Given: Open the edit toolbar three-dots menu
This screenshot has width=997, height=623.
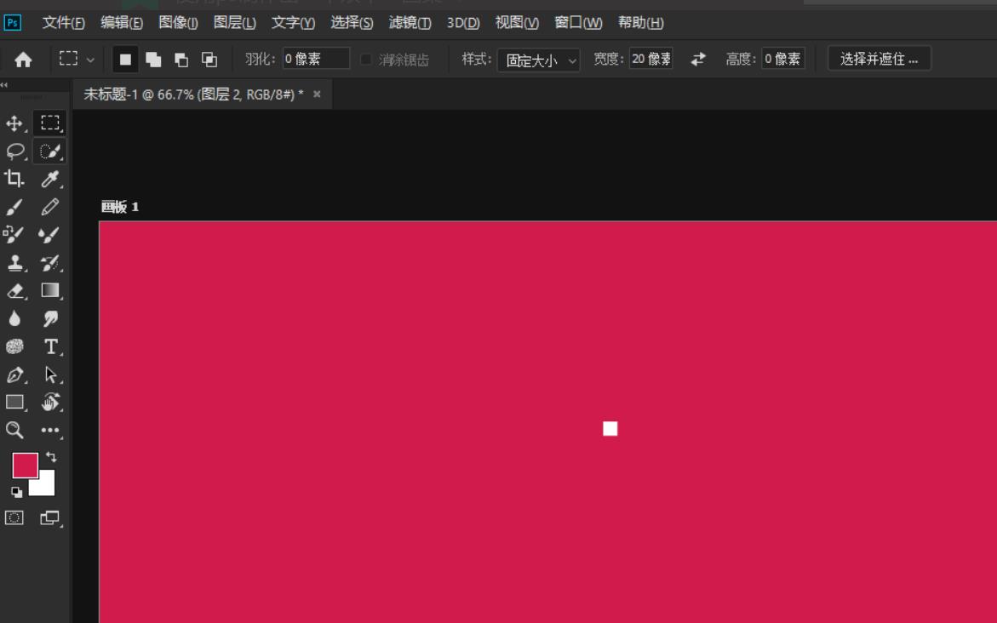Looking at the screenshot, I should click(50, 431).
